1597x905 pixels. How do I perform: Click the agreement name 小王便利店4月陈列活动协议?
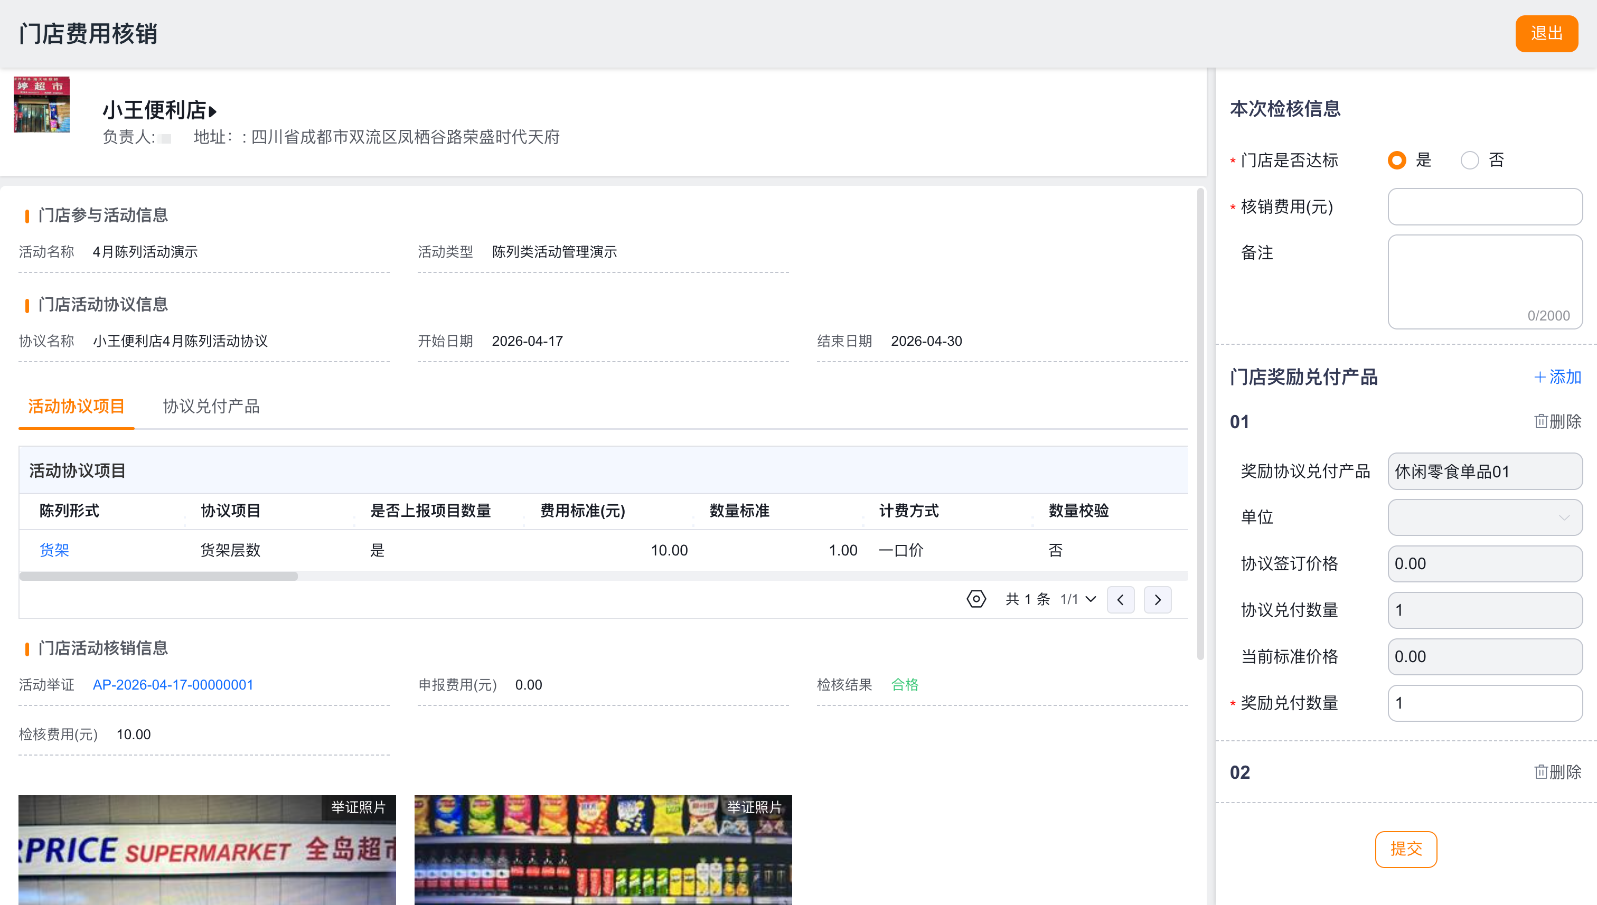pyautogui.click(x=180, y=341)
